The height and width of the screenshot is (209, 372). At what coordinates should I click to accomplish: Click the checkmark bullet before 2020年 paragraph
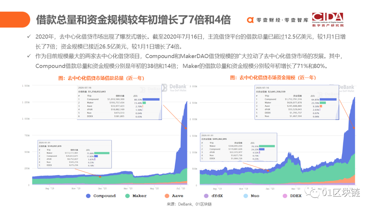29,36
